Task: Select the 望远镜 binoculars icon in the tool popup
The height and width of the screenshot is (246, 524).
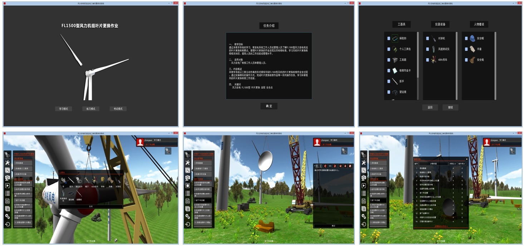Action: tap(71, 194)
